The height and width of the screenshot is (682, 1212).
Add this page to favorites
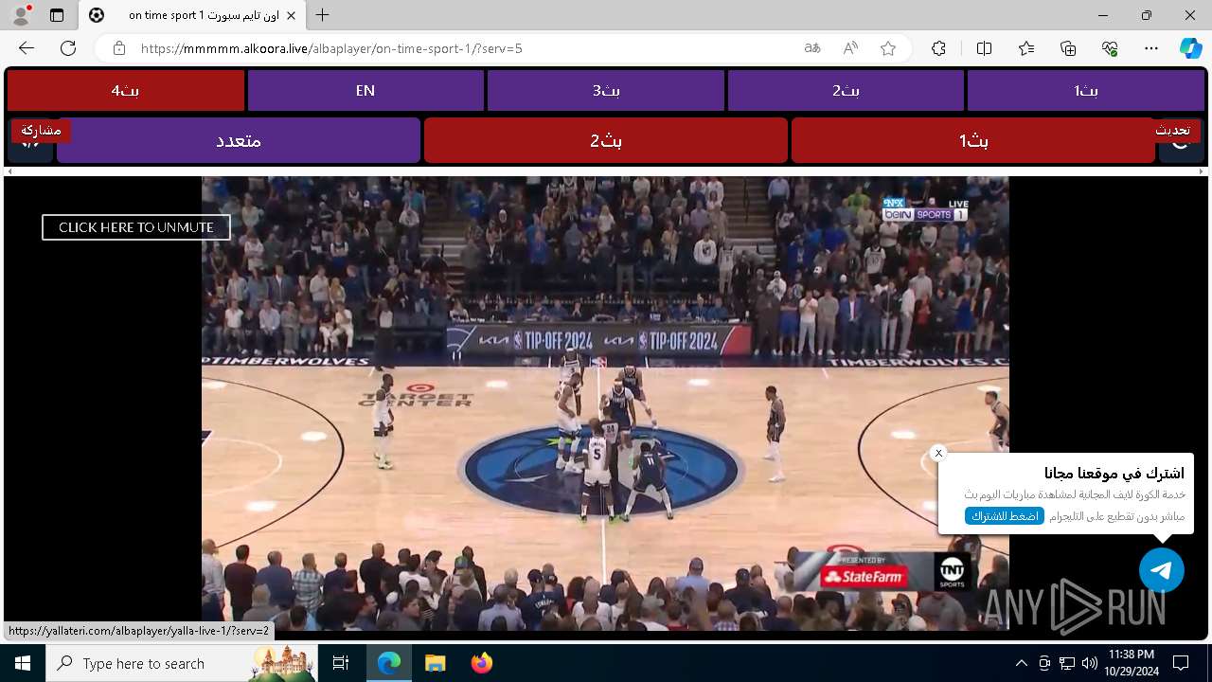coord(888,48)
